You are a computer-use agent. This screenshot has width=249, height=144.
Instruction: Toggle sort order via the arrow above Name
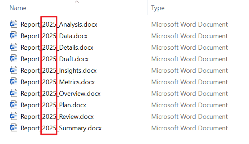click(x=77, y=1)
